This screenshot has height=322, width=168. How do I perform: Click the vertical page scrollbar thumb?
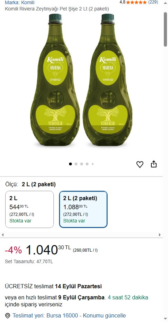(x=165, y=29)
